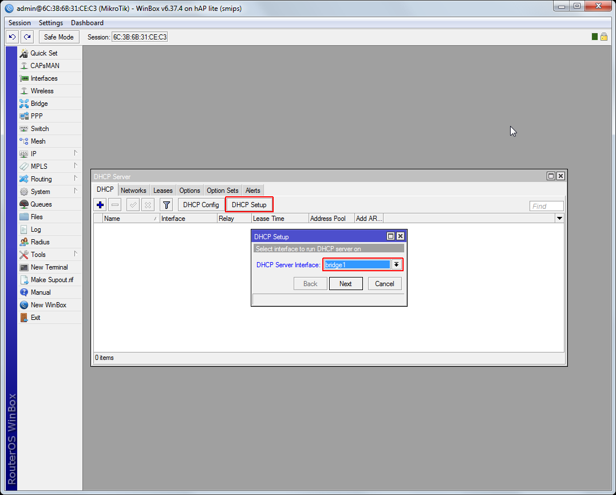The image size is (616, 495).
Task: Open the column list dropdown arrow
Action: [x=559, y=219]
